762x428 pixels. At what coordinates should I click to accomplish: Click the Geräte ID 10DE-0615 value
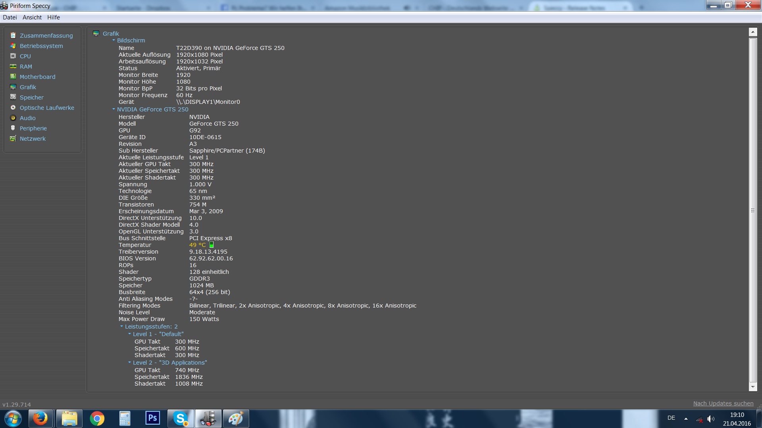[205, 137]
